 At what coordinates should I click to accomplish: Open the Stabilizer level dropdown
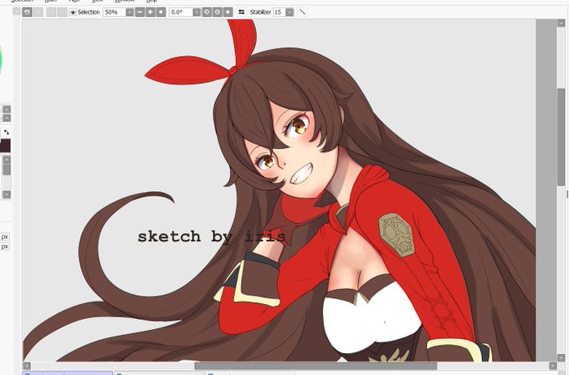(290, 13)
